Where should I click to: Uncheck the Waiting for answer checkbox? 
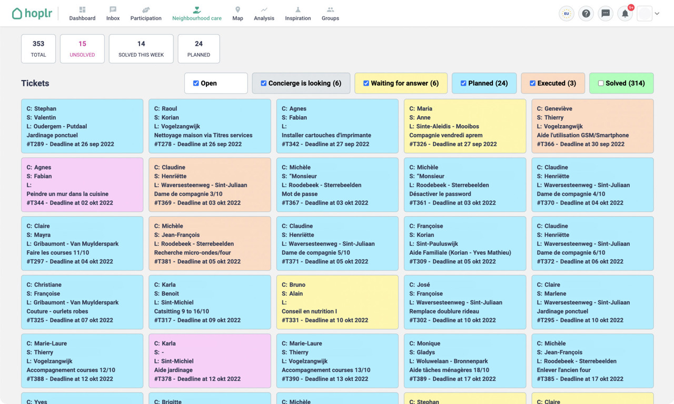(366, 83)
